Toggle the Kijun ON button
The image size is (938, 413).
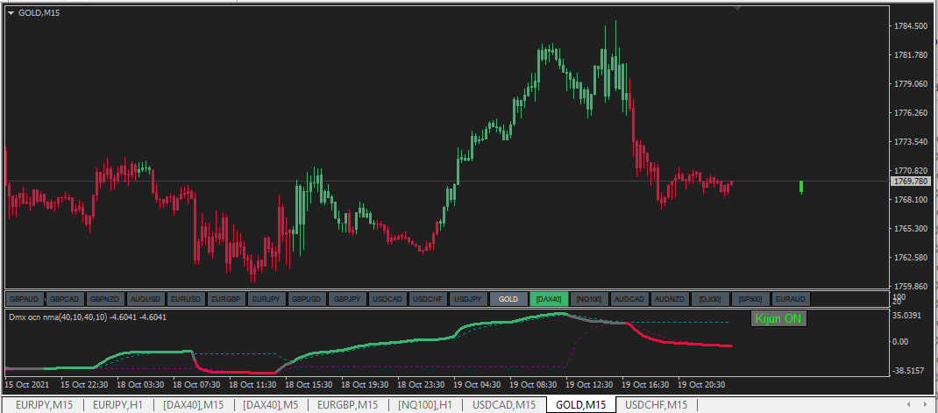click(x=778, y=318)
